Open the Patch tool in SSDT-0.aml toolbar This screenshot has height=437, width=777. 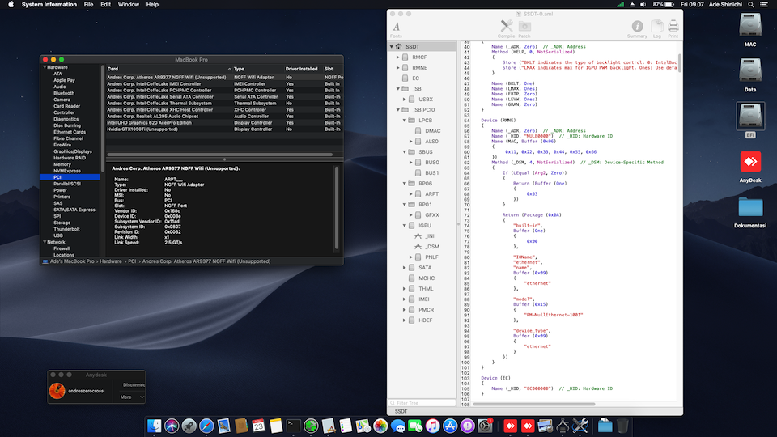524,29
